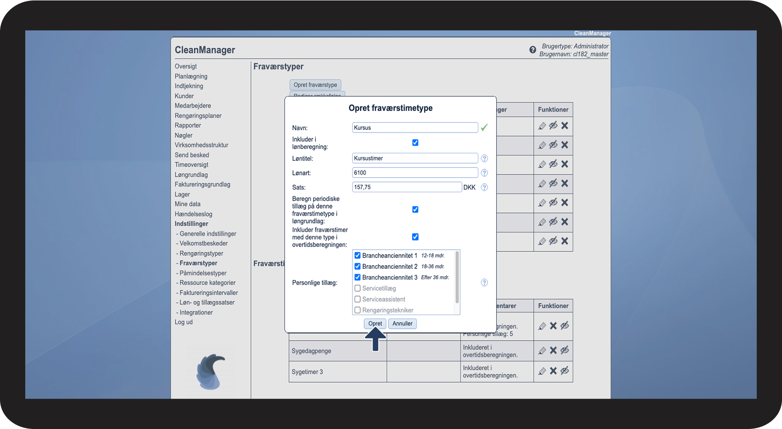Edit the Sygedagpenge row with pencil icon
The image size is (782, 429).
(x=542, y=351)
